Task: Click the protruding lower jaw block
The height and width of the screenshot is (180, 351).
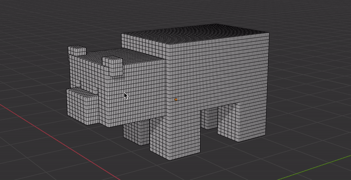Action: point(82,106)
